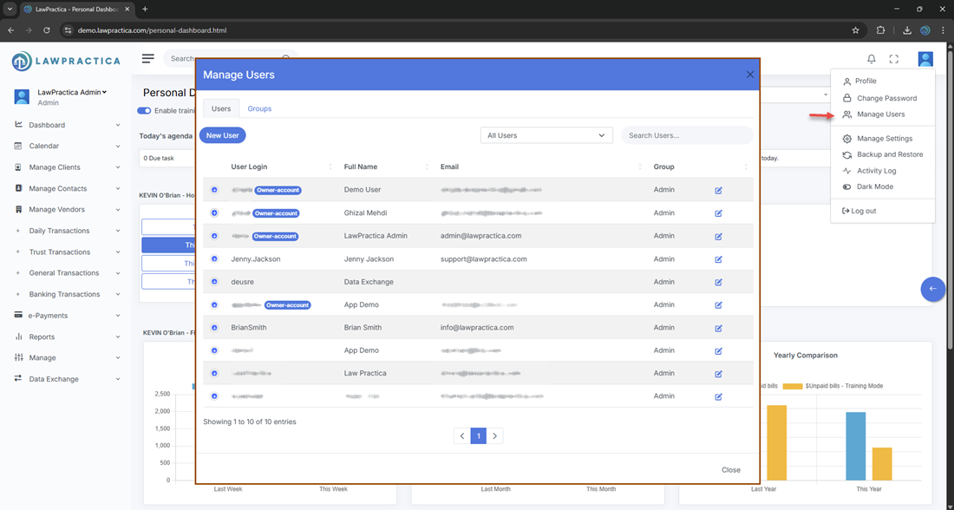954x510 pixels.
Task: Click edit icon for Jenny Jackson row
Action: click(718, 258)
